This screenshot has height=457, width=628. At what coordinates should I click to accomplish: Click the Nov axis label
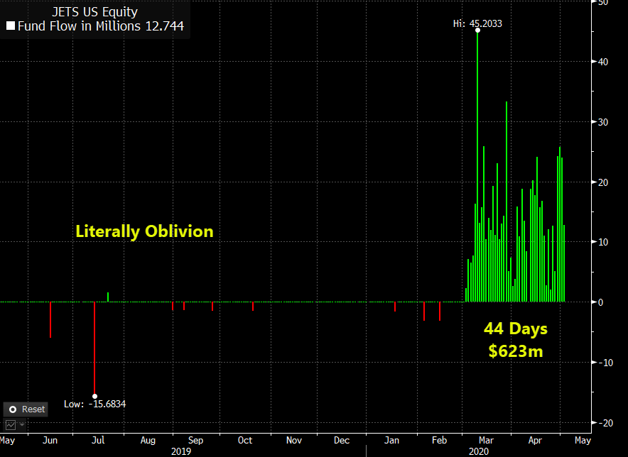coord(294,440)
